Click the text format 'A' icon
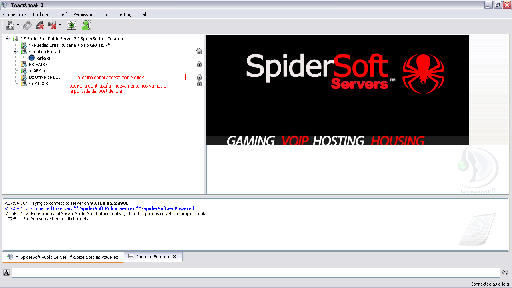Viewport: 512px width, 288px height. 6,272
